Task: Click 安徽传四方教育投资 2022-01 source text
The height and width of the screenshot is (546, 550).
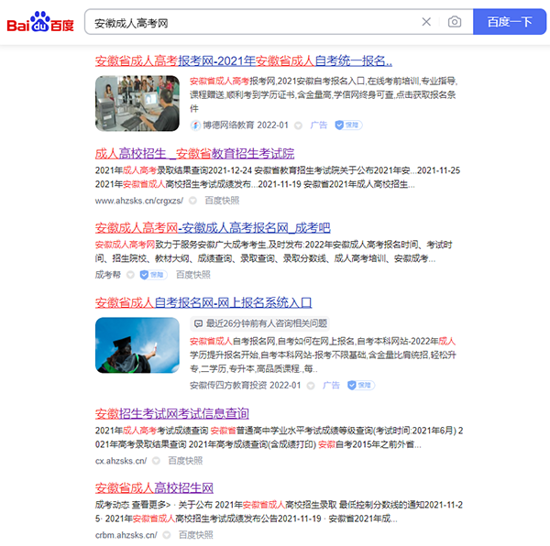Action: [246, 386]
